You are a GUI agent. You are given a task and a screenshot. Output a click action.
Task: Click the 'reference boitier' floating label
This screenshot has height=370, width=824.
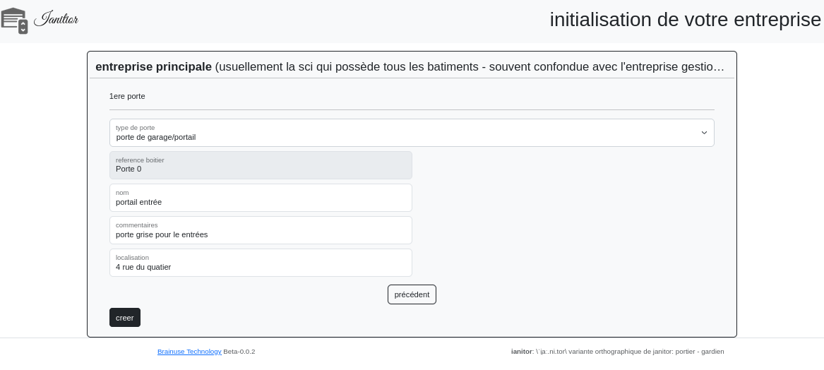[x=140, y=160]
